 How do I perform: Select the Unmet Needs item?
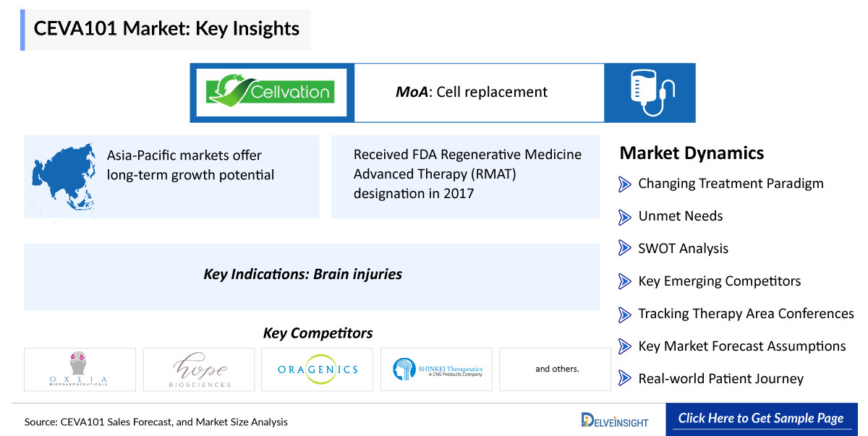click(x=680, y=216)
